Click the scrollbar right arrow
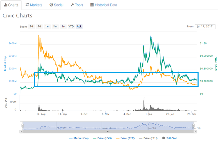Viewport: 218px width, 141px height. point(195,131)
